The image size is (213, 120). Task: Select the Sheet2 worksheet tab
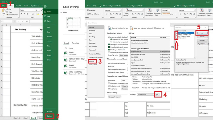(34, 118)
